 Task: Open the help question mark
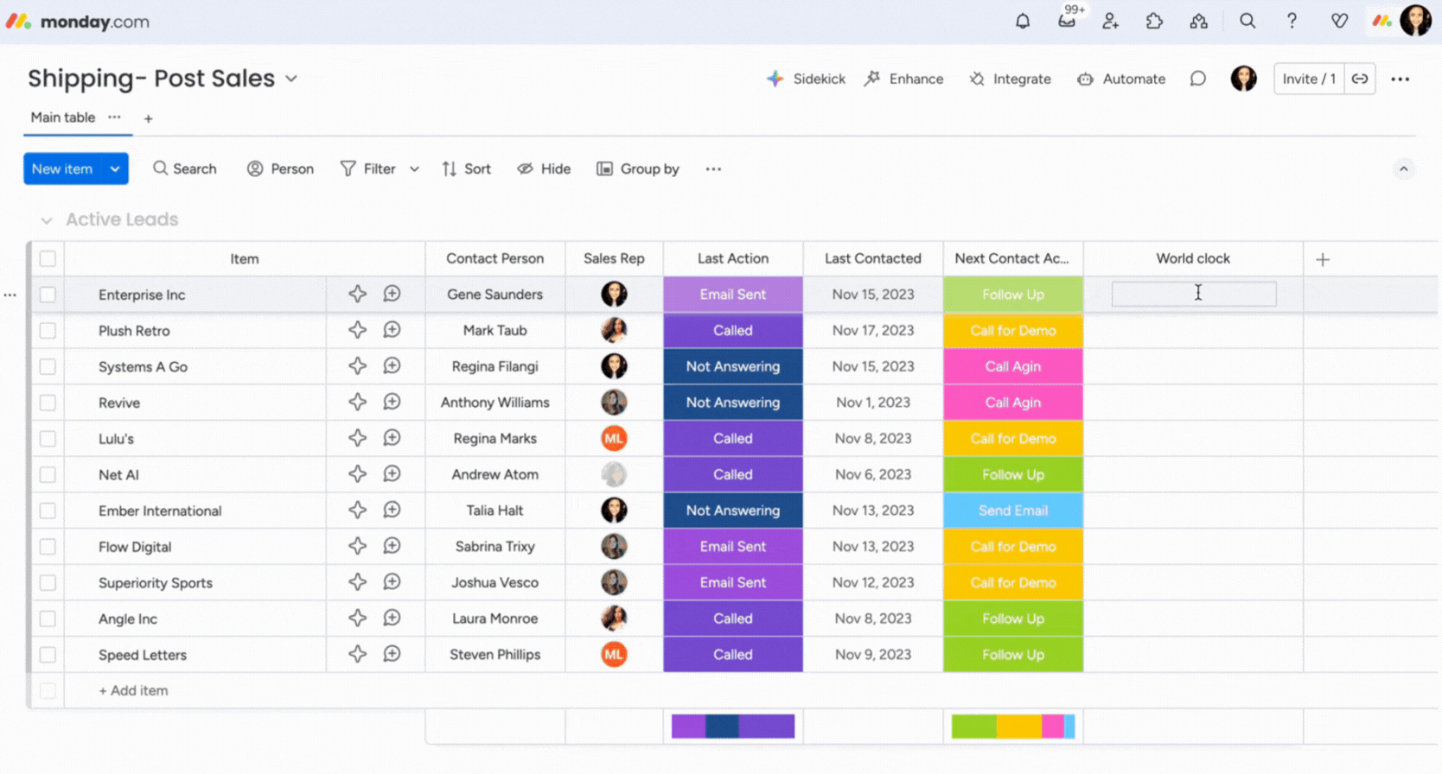click(1292, 21)
